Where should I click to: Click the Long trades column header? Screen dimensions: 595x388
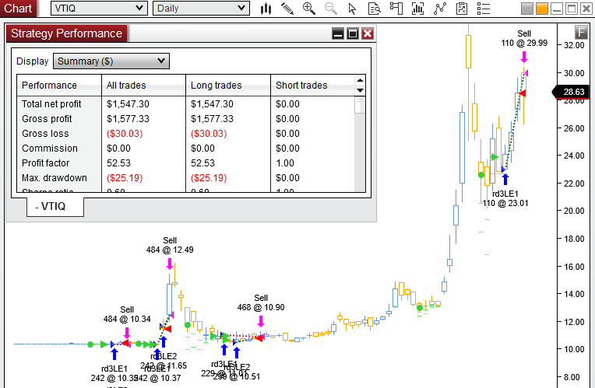[x=228, y=86]
